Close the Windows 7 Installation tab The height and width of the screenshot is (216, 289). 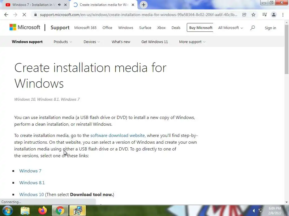65,5
